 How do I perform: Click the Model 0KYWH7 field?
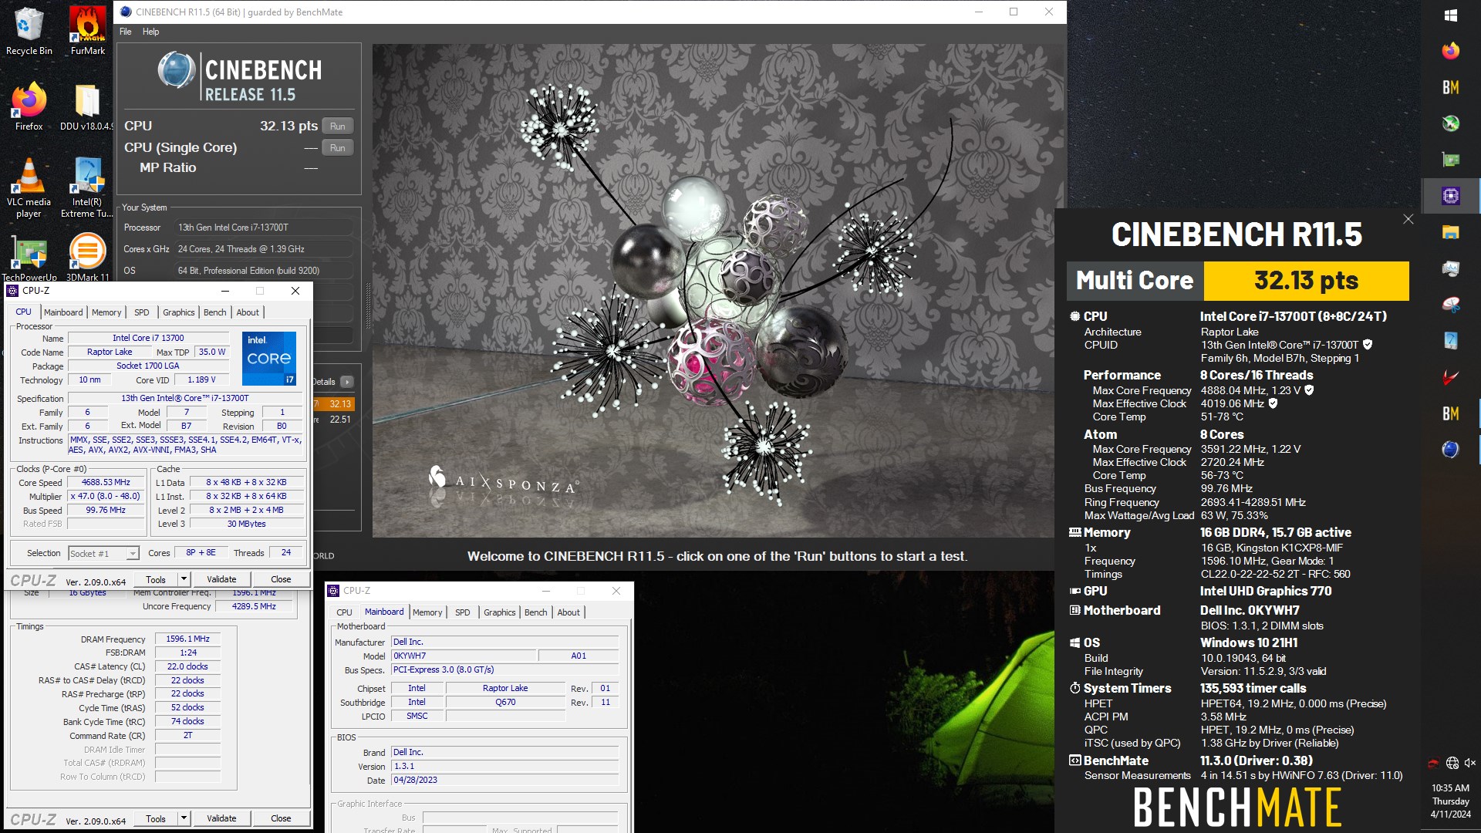tap(463, 656)
